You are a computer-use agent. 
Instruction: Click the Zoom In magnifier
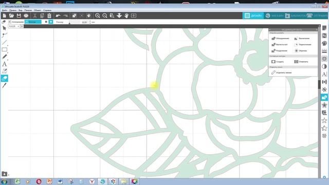click(97, 15)
